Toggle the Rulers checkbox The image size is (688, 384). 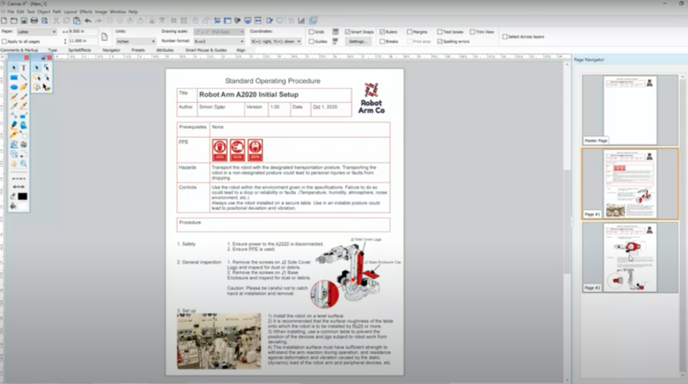[x=382, y=32]
